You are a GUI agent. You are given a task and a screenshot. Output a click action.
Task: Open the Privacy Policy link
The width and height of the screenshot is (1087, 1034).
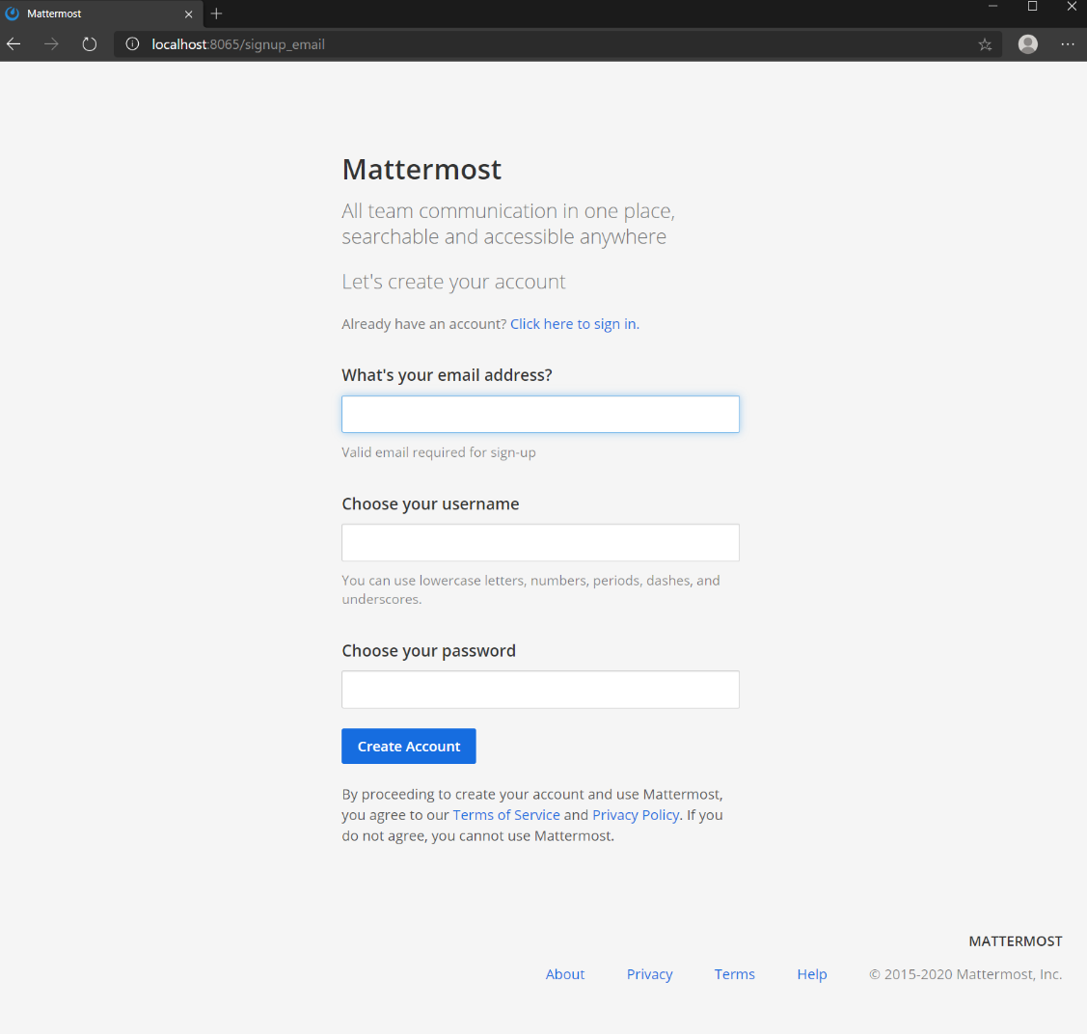coord(636,815)
